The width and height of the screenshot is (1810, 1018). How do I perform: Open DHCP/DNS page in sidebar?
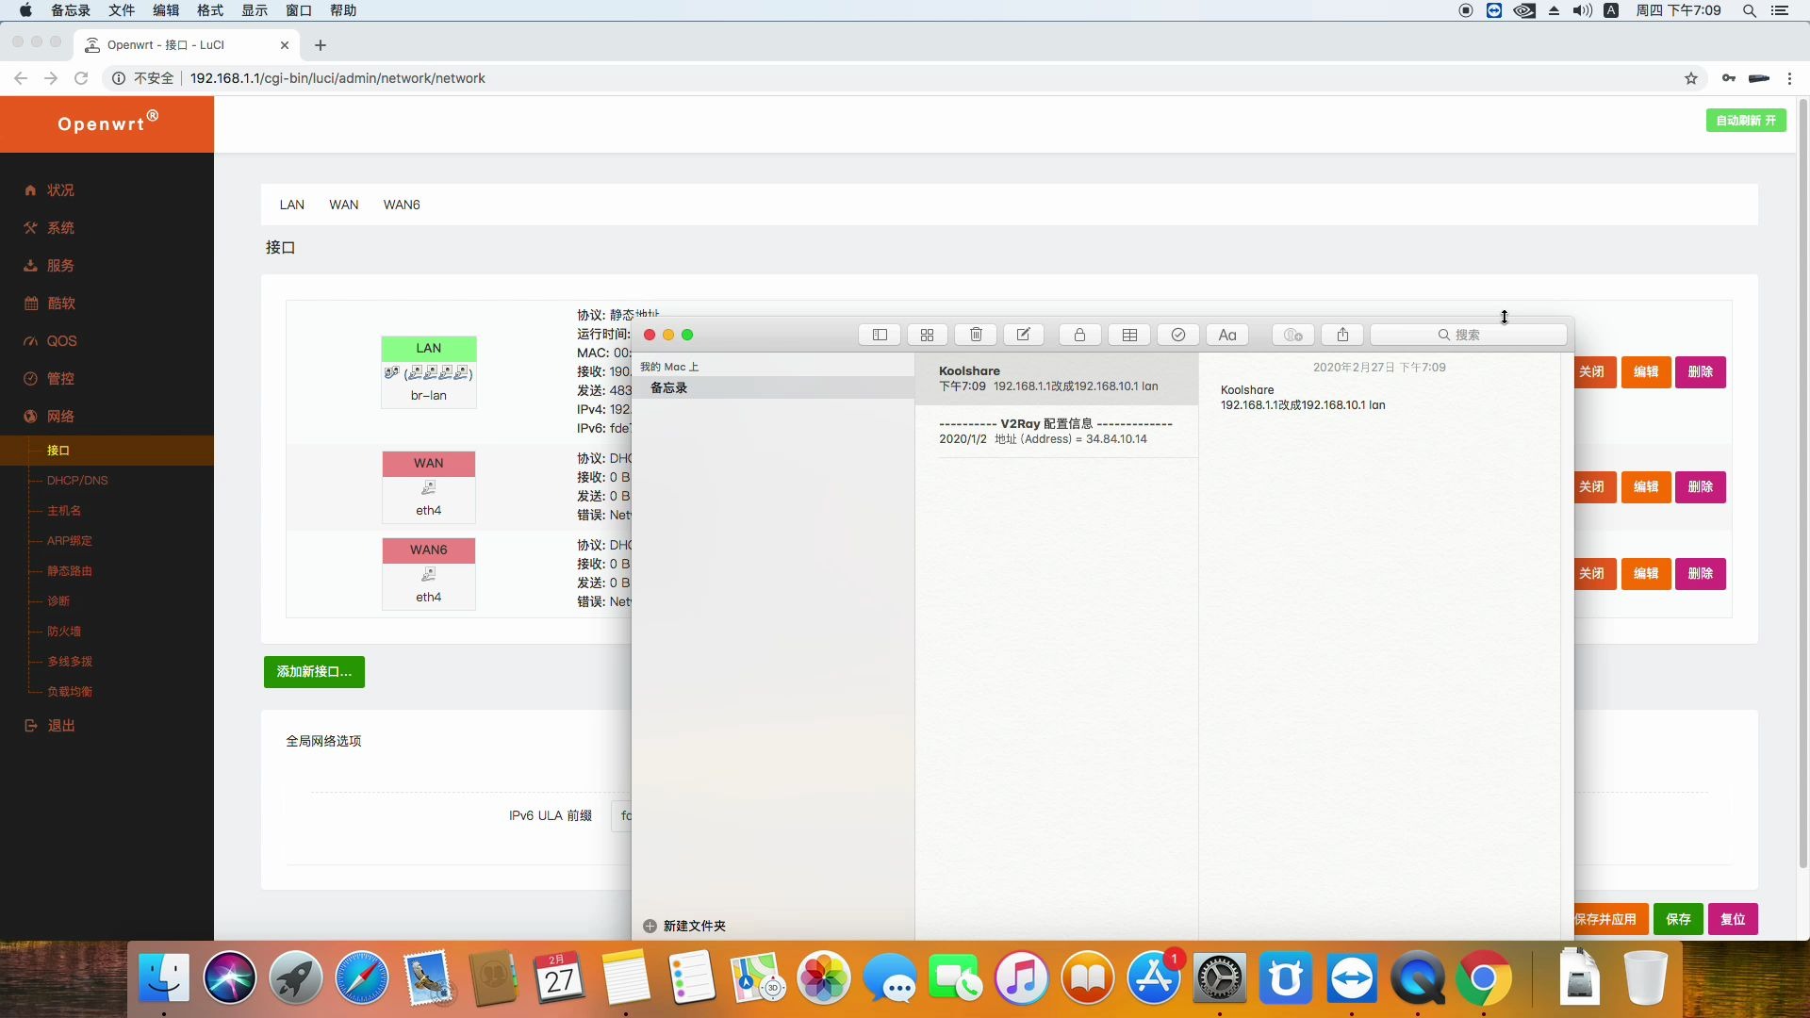77,480
